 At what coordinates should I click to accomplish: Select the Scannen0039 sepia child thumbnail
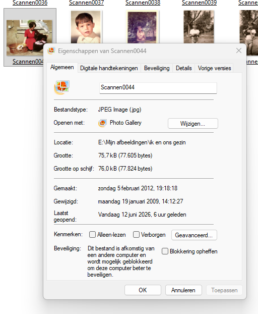tap(199, 27)
